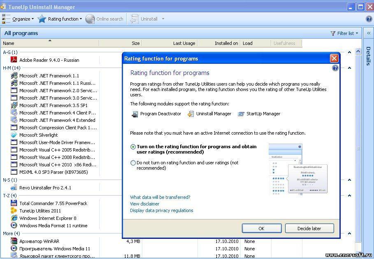Open the Organize menu

[23, 19]
